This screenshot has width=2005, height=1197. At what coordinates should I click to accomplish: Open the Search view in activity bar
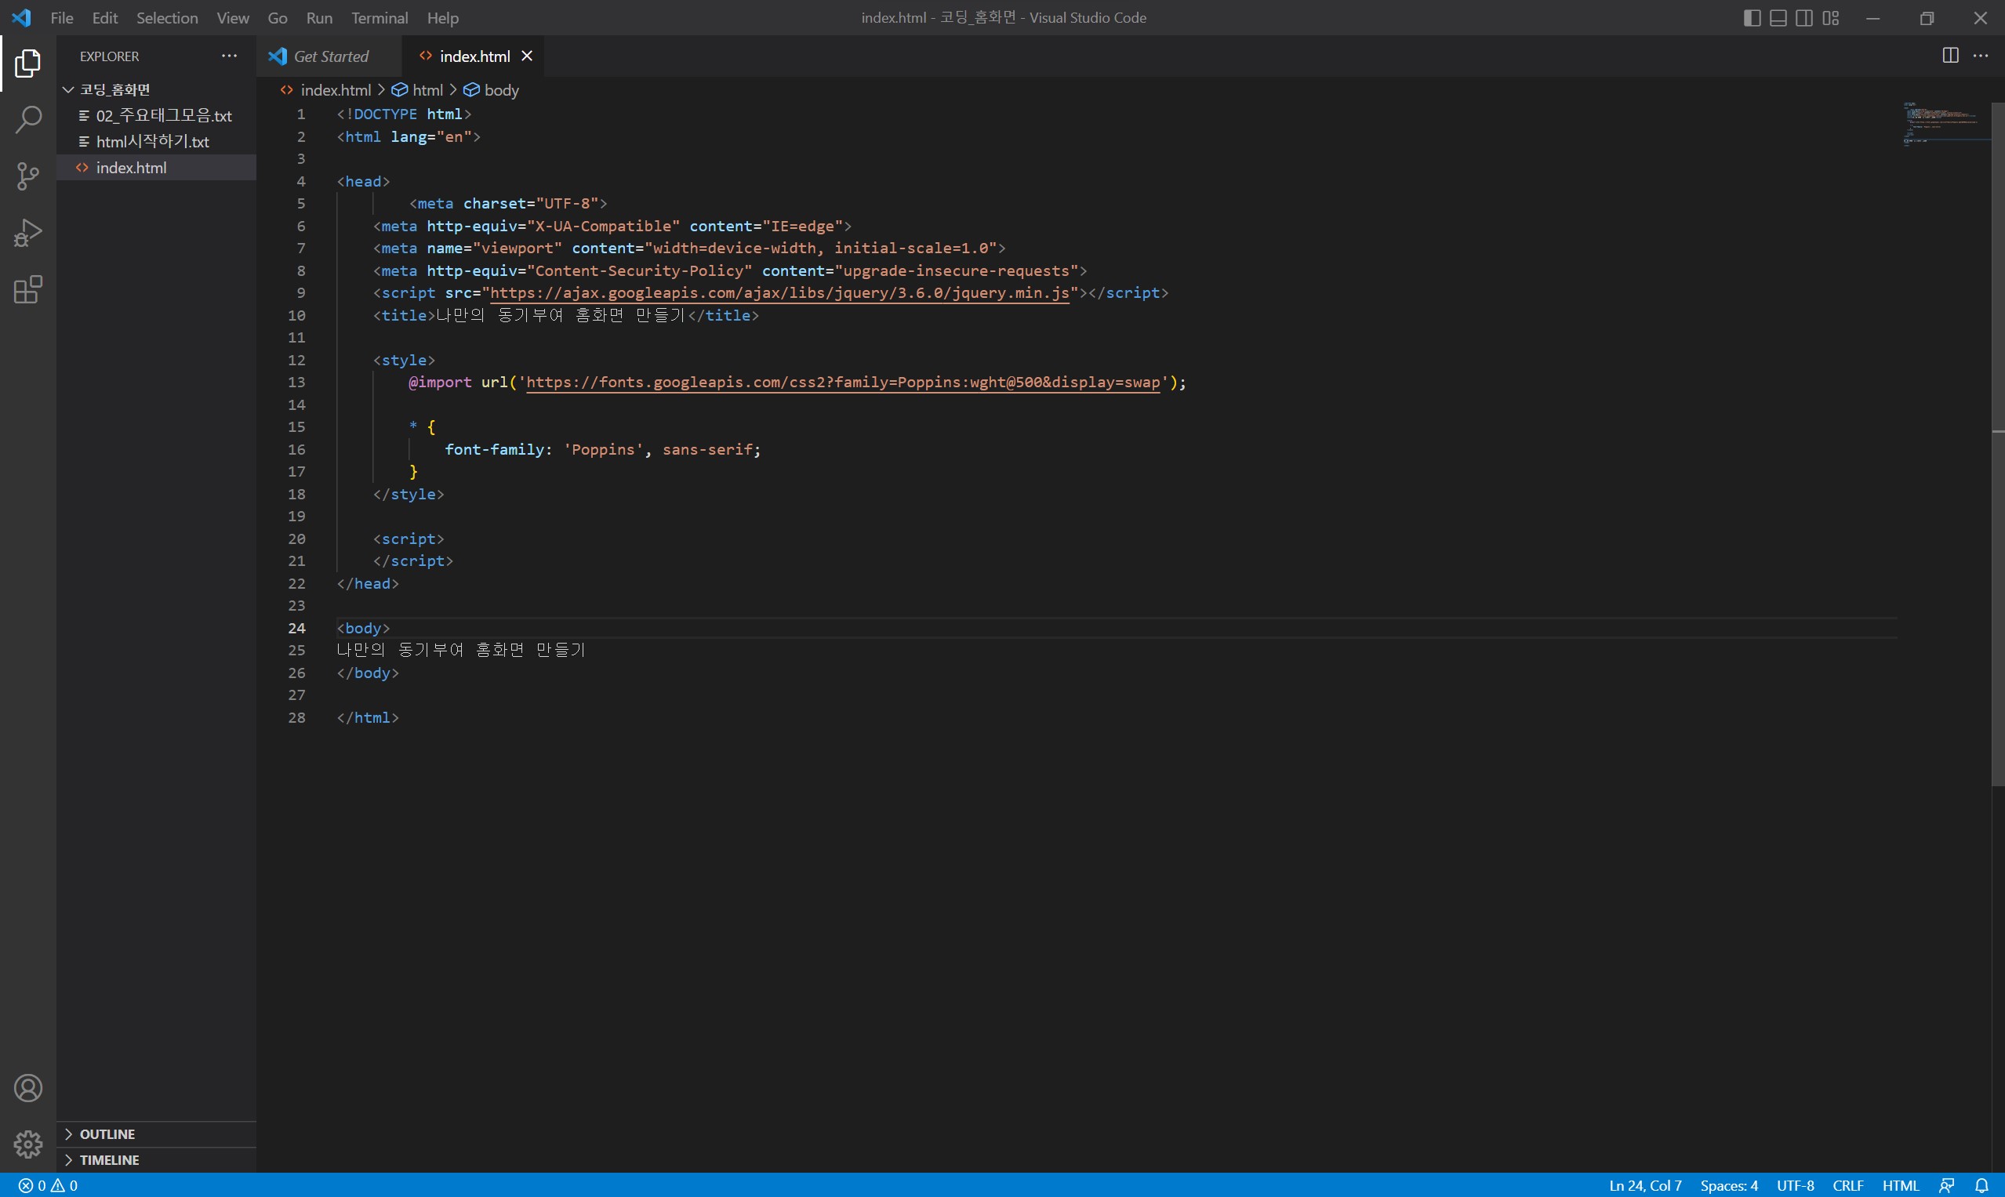[28, 119]
